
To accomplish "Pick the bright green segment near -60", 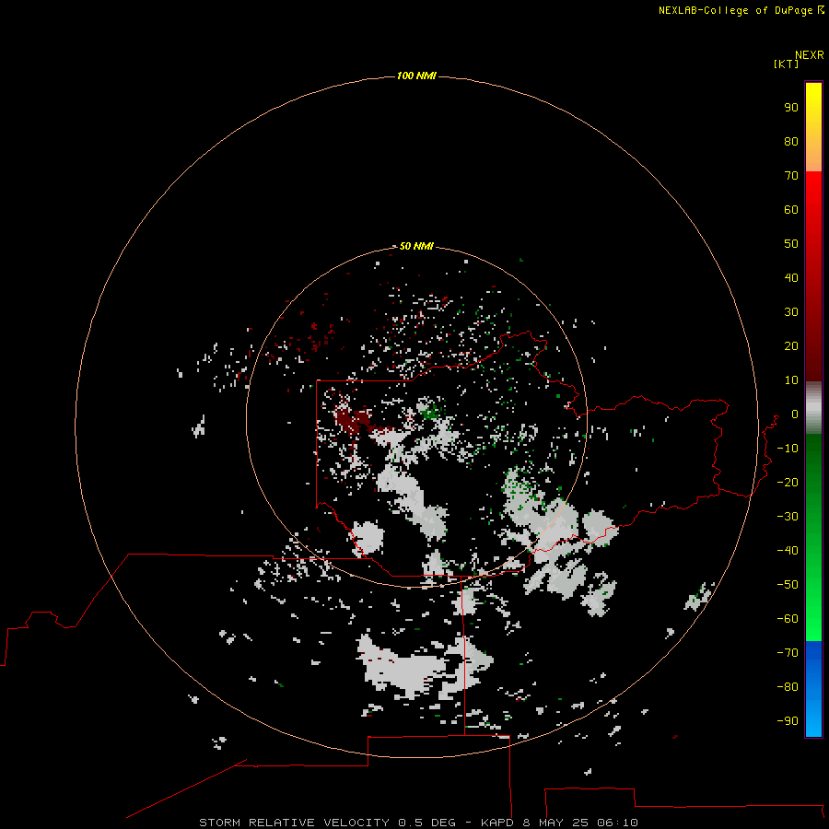I will 813,619.
